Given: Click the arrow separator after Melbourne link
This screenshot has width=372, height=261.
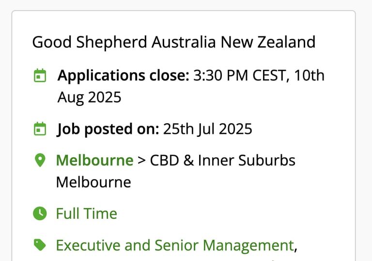Looking at the screenshot, I should tap(141, 160).
